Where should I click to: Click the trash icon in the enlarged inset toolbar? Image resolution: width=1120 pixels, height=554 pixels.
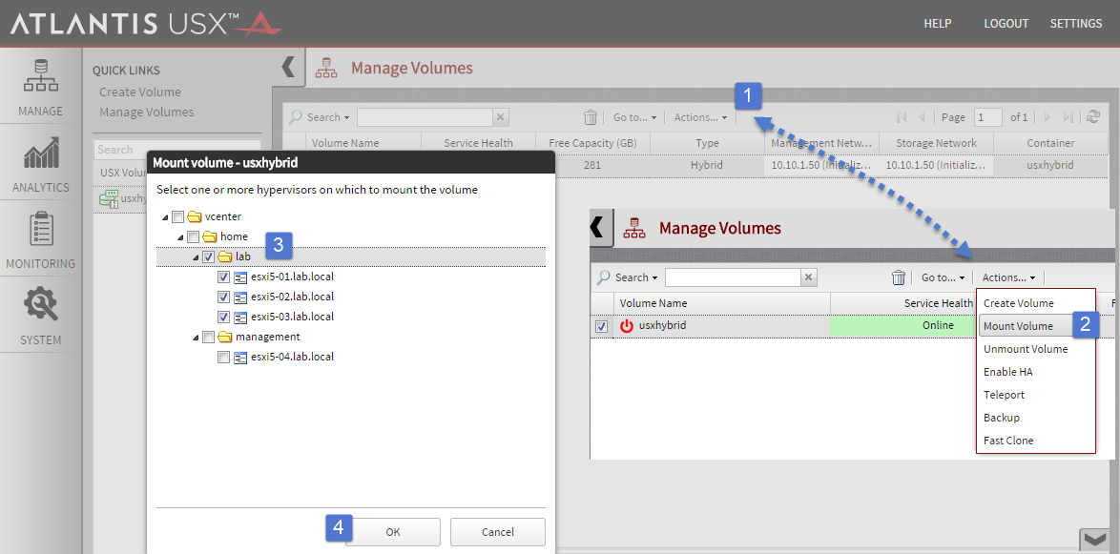click(x=899, y=277)
